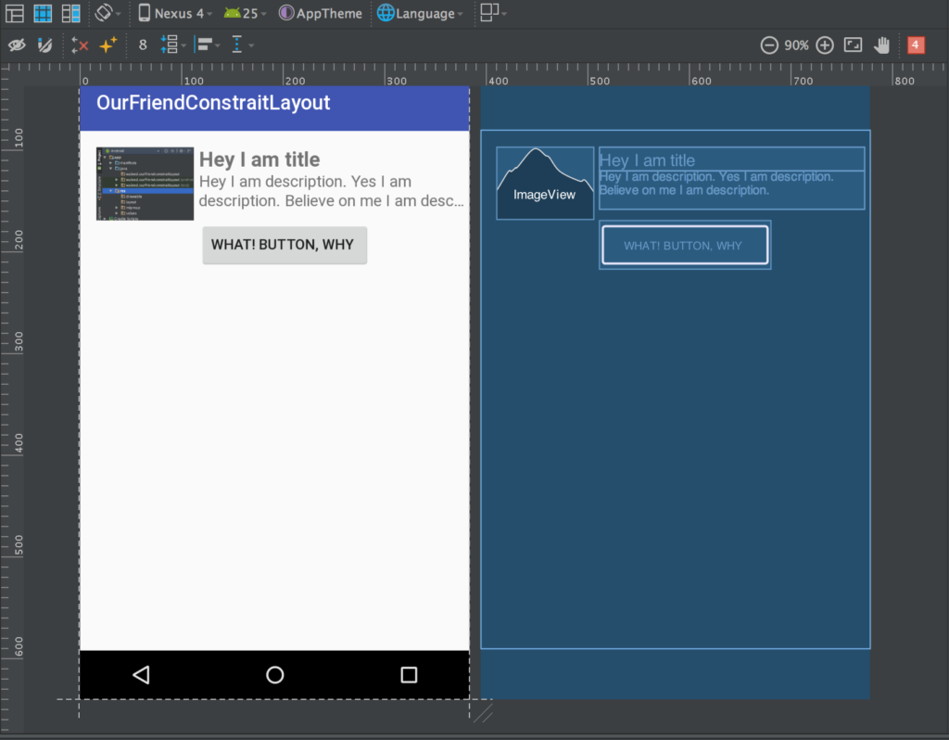Select WHAT! BUTTON, WHY in blueprint
Screen dimensions: 949x740
pos(685,245)
